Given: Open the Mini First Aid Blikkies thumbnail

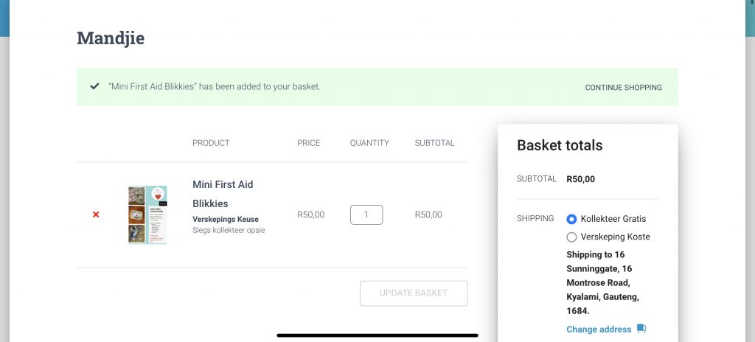Looking at the screenshot, I should 147,214.
